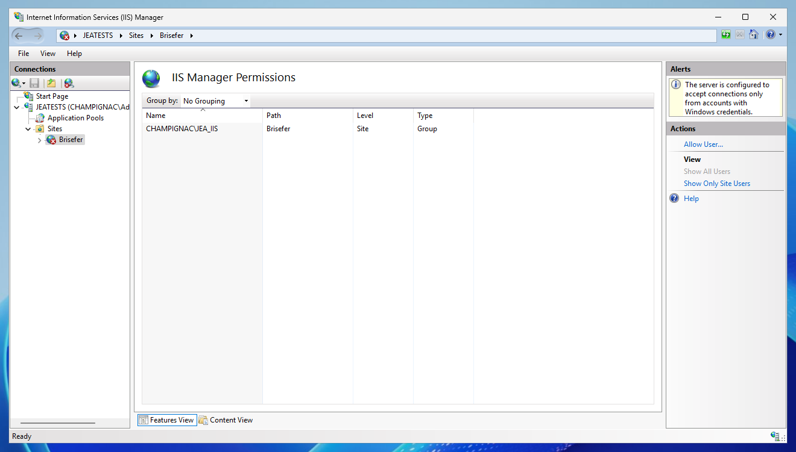The height and width of the screenshot is (452, 796).
Task: Switch to Content View tab
Action: coord(226,420)
